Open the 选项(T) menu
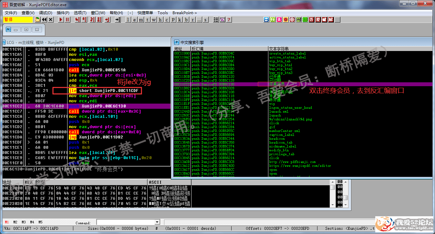Screen dimensions: 435x234 pos(80,13)
